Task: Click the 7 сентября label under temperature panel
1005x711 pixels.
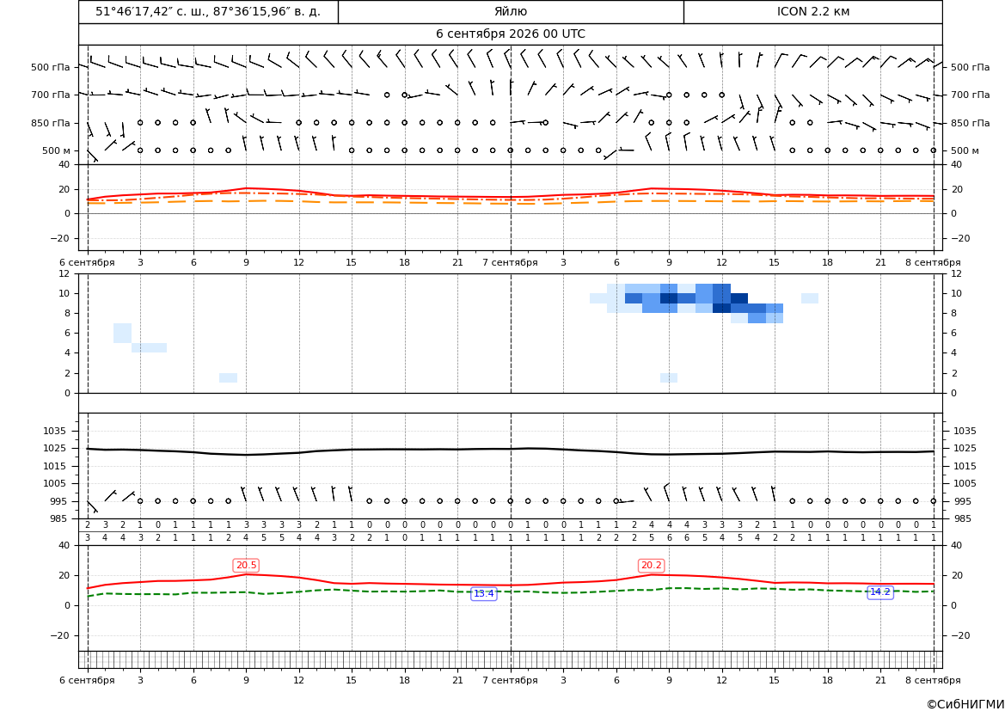Action: click(x=510, y=262)
